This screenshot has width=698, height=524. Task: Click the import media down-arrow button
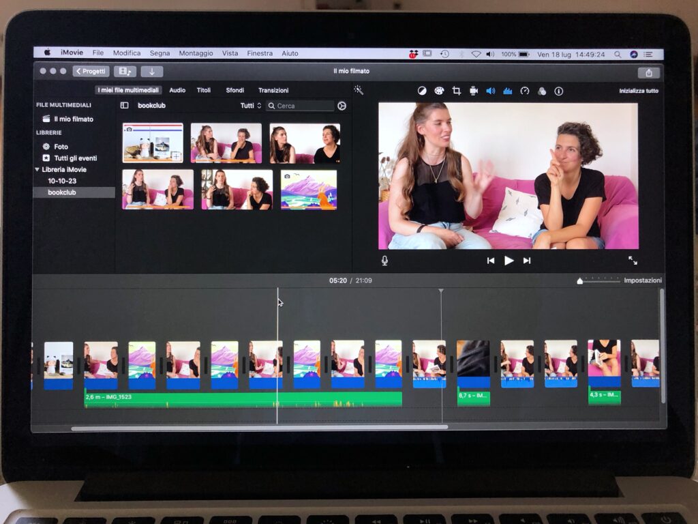coord(152,71)
